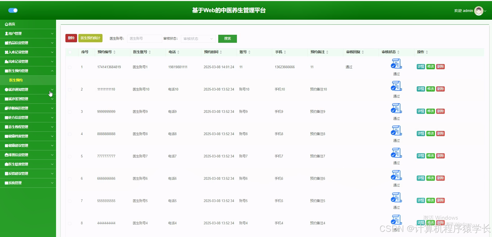Image resolution: width=492 pixels, height=237 pixels.
Task: Open the 审核状态 dropdown filter
Action: click(198, 38)
